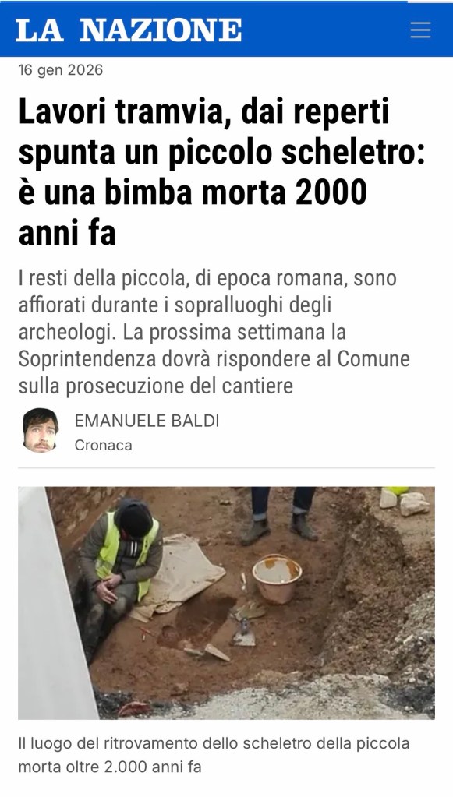Open the Cronaca section link
Viewport: 453px width, 797px height.
(103, 445)
